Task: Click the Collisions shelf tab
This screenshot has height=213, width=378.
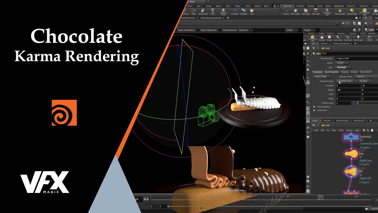Action: 300,6
